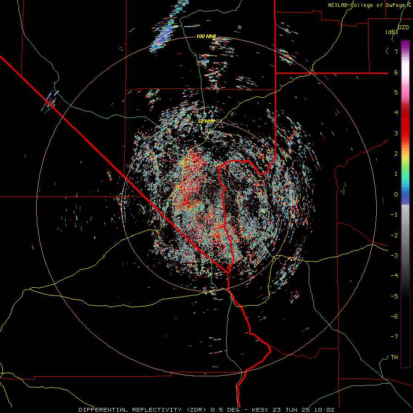Click the 2 dB tick label on the scale
Viewport: 413px width, 413px height.
396,154
